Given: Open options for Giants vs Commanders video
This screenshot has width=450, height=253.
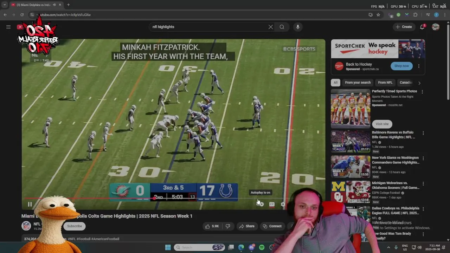Looking at the screenshot, I should 423,158.
